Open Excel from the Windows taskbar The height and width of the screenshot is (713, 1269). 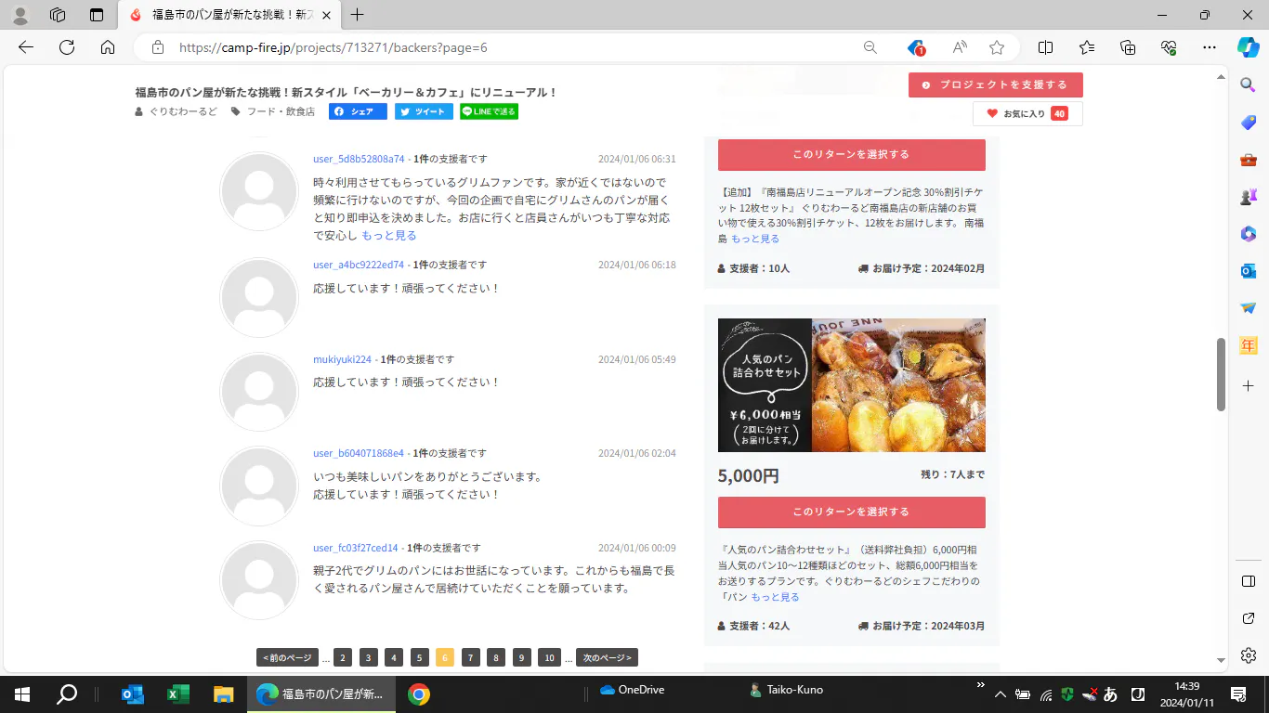click(x=177, y=694)
